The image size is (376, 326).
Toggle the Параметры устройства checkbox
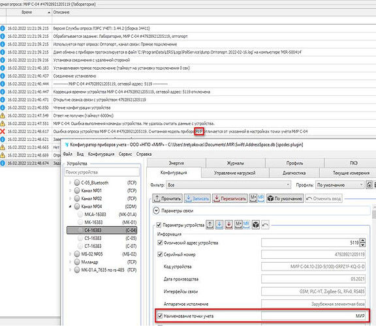(159, 225)
